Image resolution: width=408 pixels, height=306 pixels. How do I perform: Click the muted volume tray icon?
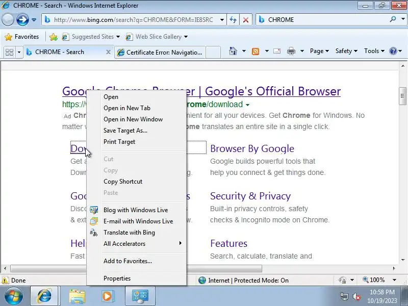coord(356,296)
